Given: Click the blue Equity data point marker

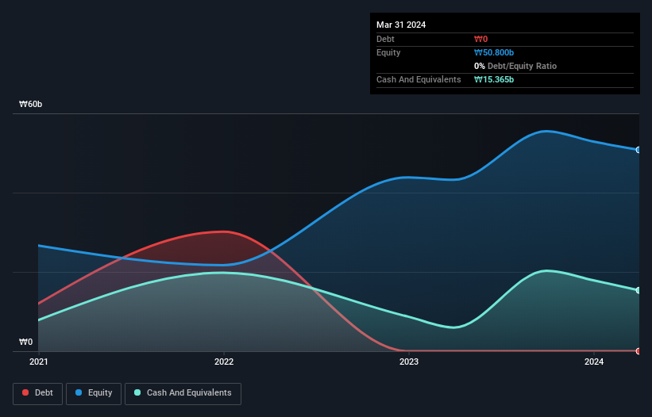Looking at the screenshot, I should (x=638, y=150).
